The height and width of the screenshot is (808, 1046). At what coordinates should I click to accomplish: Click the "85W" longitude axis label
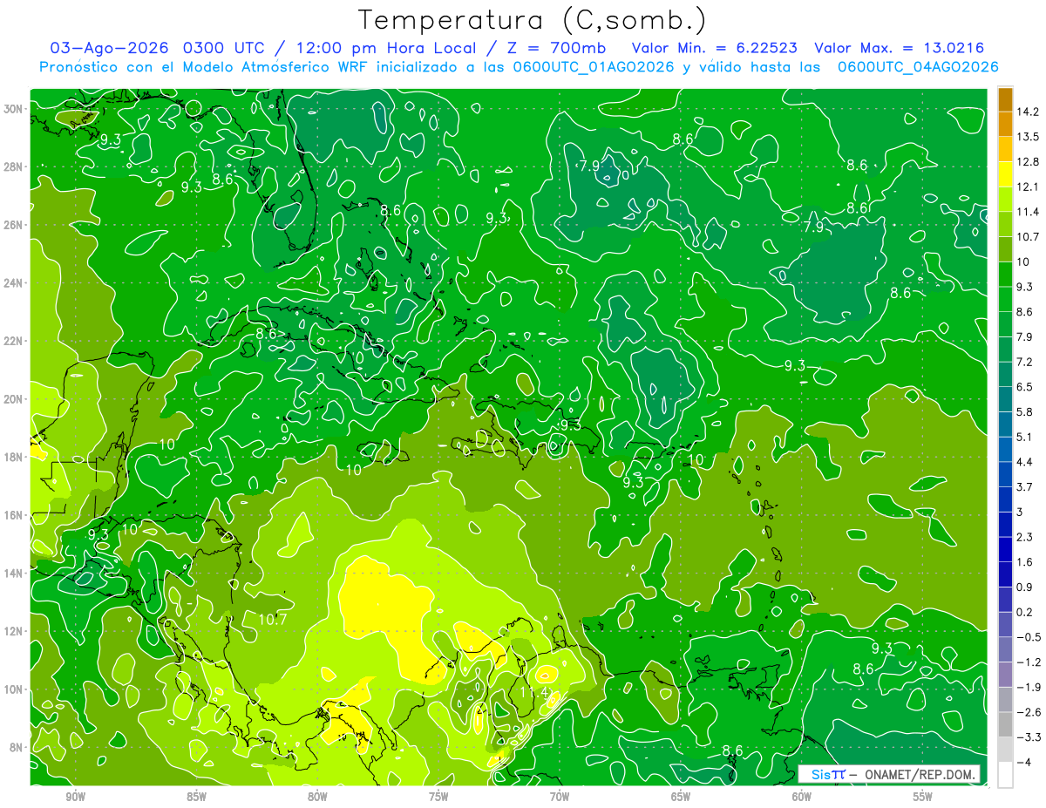click(196, 797)
